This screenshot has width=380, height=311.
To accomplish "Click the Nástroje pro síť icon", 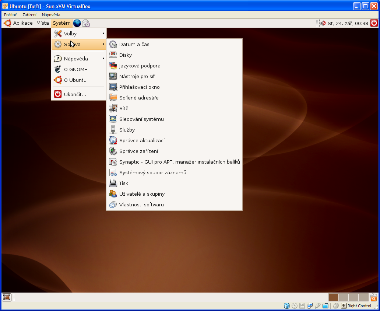I will (113, 76).
